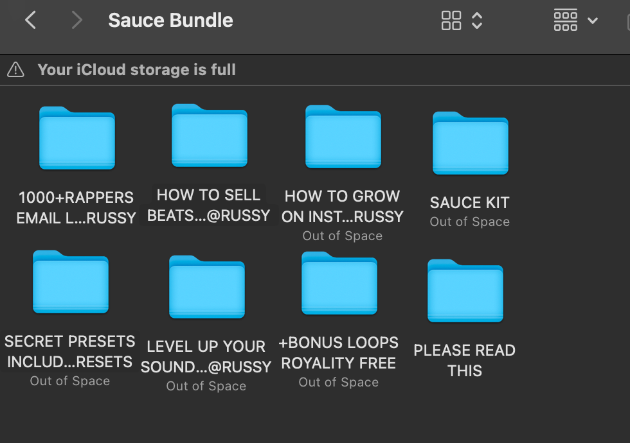
Task: Click the +BONUS LOOPS ROYALITY FREE label
Action: (339, 352)
